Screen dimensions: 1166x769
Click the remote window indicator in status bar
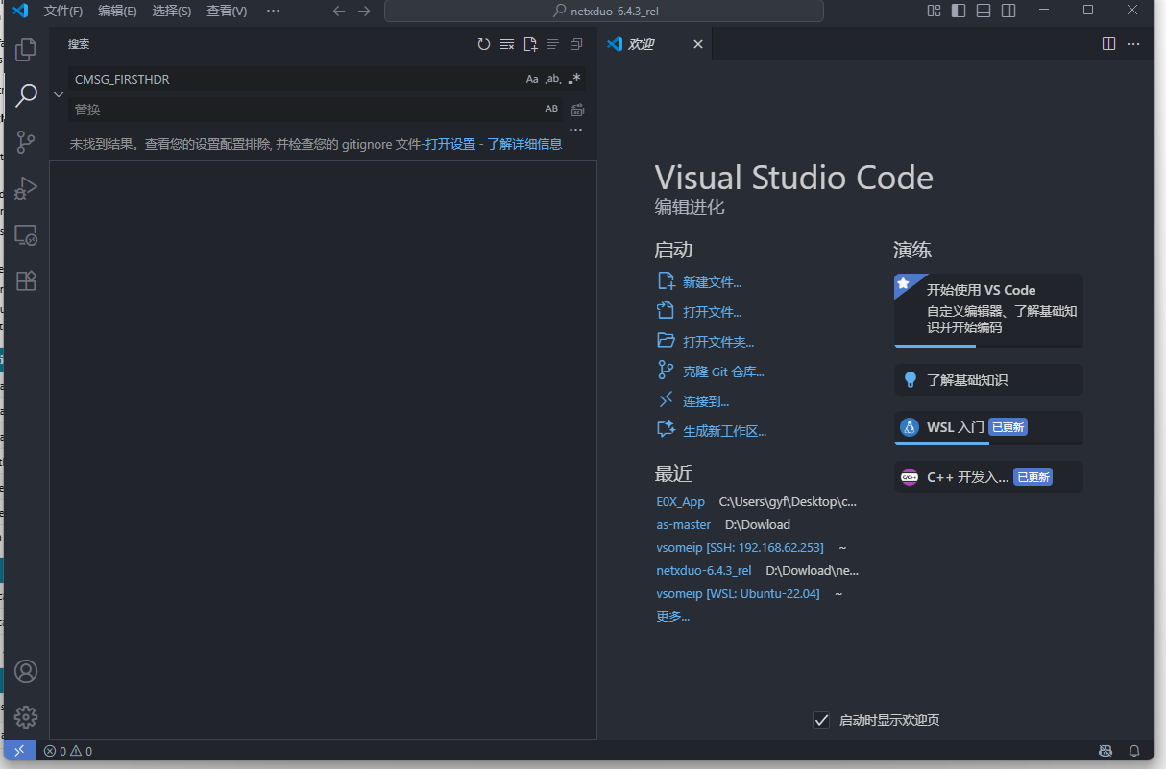click(20, 751)
